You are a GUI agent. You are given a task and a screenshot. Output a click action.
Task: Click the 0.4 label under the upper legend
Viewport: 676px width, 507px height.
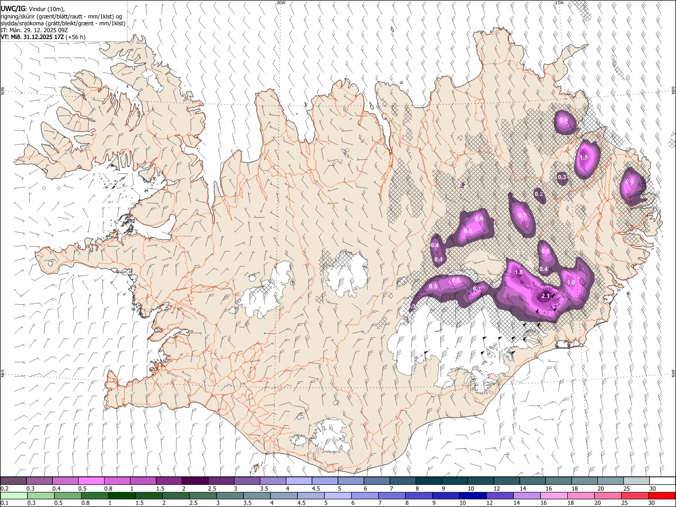coord(56,489)
